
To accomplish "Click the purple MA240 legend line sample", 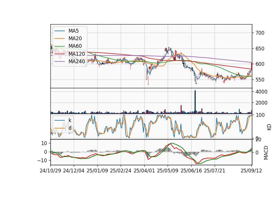I will pos(60,61).
